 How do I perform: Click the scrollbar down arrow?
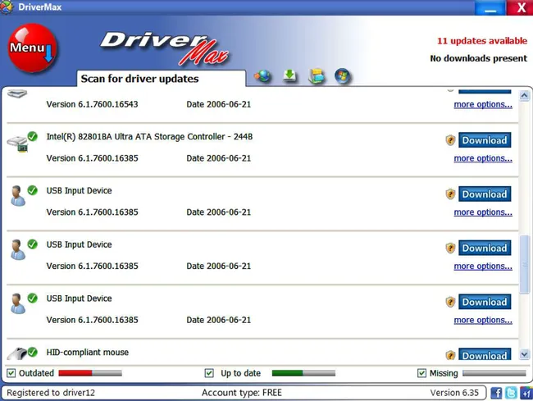524,354
